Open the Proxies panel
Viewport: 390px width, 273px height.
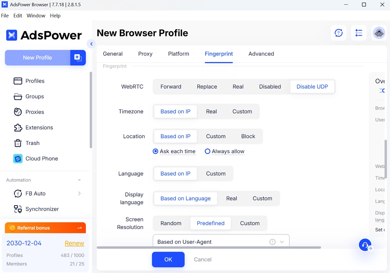(x=34, y=112)
